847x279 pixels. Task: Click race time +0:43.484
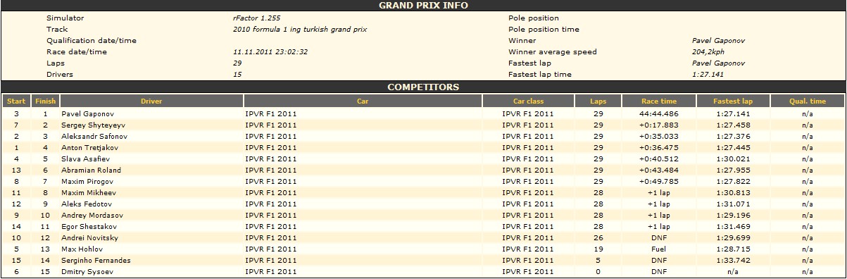(x=658, y=170)
